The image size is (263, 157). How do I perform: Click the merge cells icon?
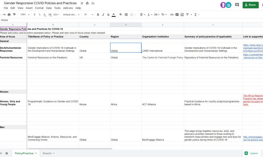tap(132, 15)
